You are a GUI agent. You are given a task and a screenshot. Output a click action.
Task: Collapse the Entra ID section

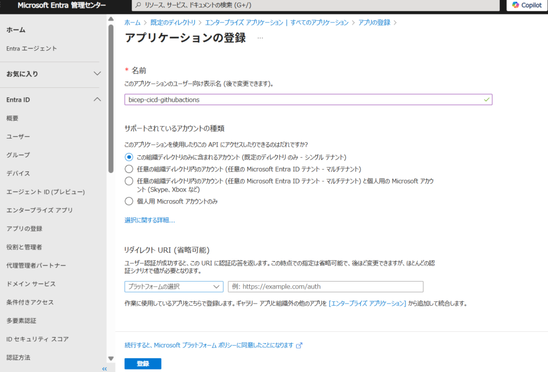[x=97, y=100]
